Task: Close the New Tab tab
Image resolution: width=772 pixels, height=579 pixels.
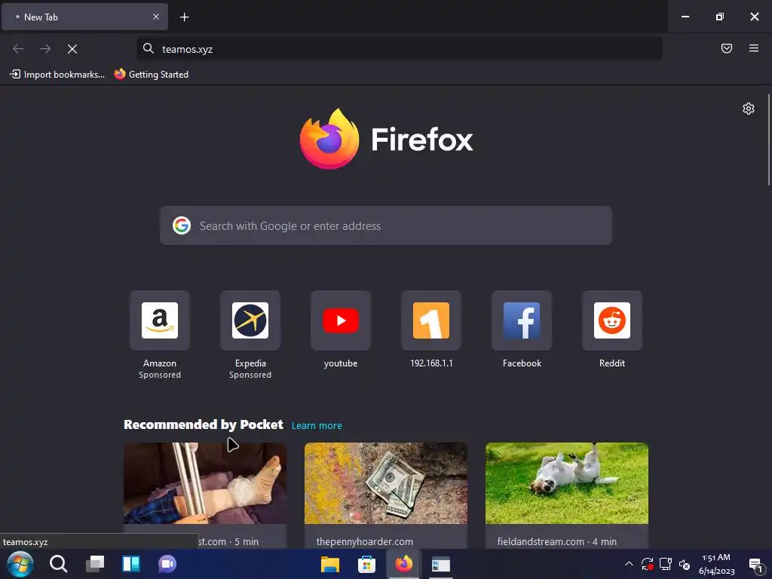Action: click(x=155, y=17)
